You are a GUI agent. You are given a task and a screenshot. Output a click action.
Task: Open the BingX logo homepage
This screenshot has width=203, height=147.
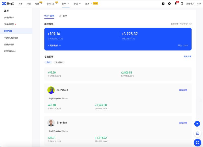click(x=8, y=4)
